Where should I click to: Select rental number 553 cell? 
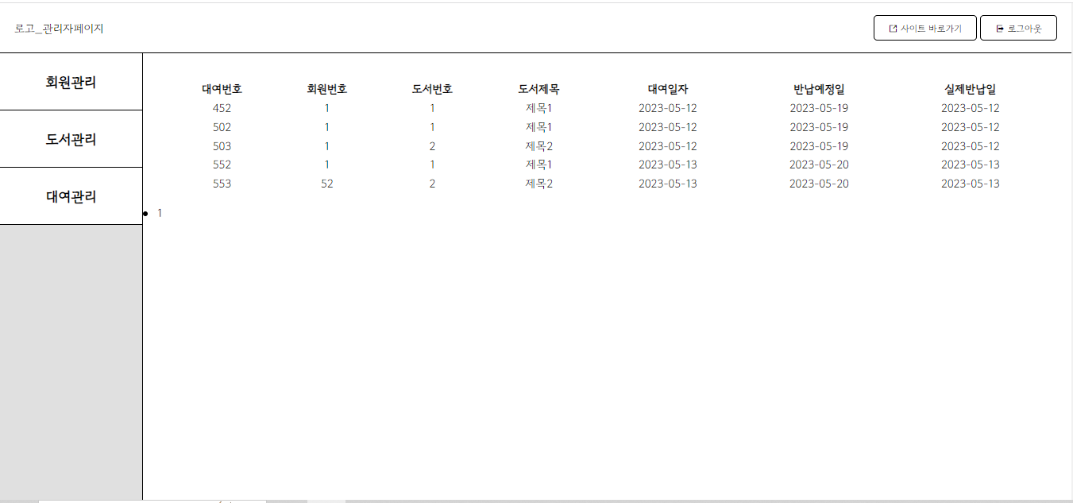click(x=222, y=184)
